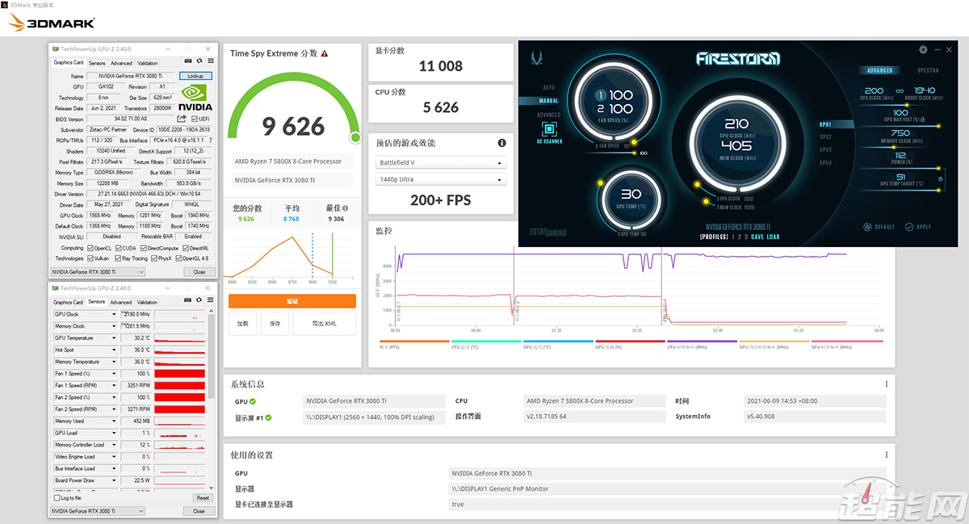The height and width of the screenshot is (524, 969).
Task: Switch to Validation tab in upper GPU-Z window
Action: [148, 63]
